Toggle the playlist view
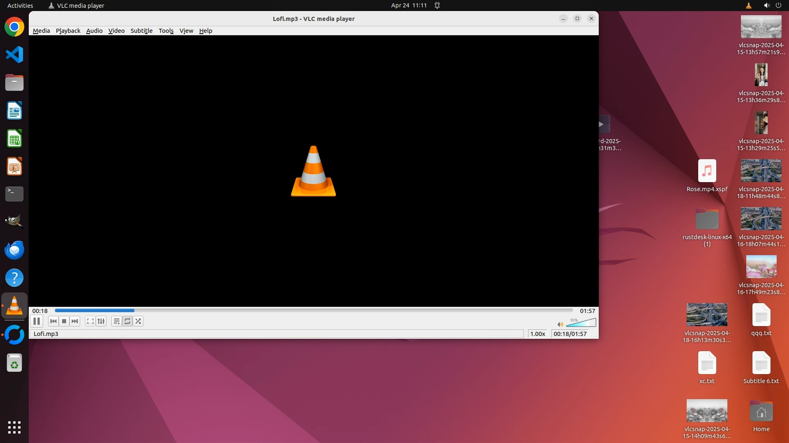789x443 pixels. point(117,321)
